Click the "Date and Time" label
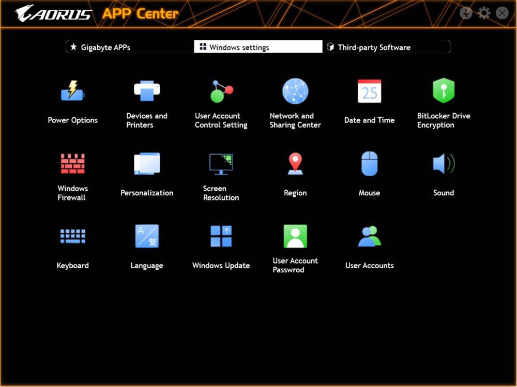 [369, 120]
